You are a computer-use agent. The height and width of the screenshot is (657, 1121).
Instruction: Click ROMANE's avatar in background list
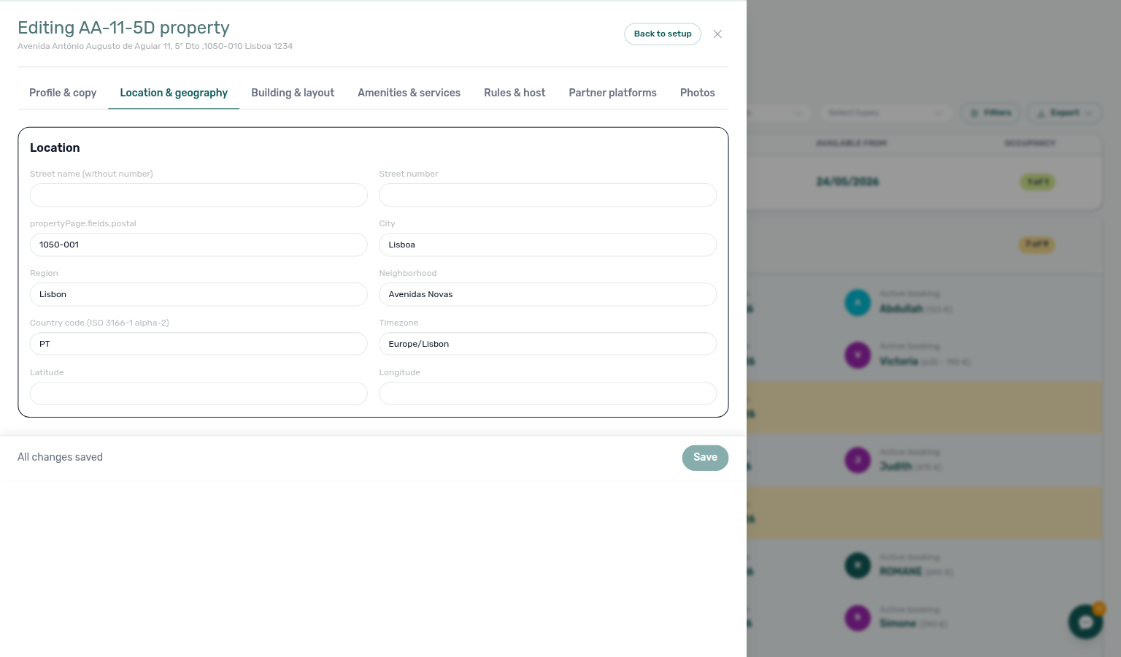point(858,565)
